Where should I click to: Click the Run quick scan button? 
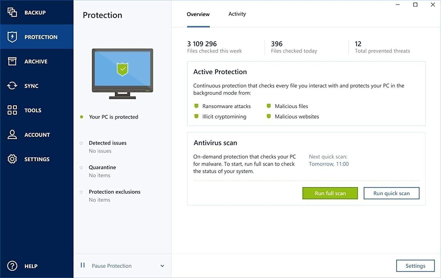pyautogui.click(x=391, y=193)
